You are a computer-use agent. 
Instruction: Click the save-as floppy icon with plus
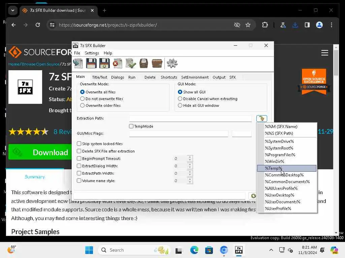pyautogui.click(x=104, y=63)
